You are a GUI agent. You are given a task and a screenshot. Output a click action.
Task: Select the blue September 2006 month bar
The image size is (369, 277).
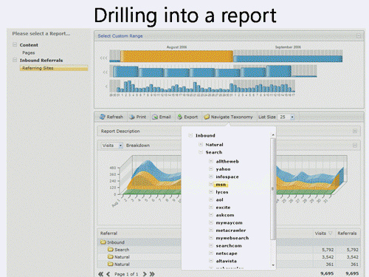288,58
